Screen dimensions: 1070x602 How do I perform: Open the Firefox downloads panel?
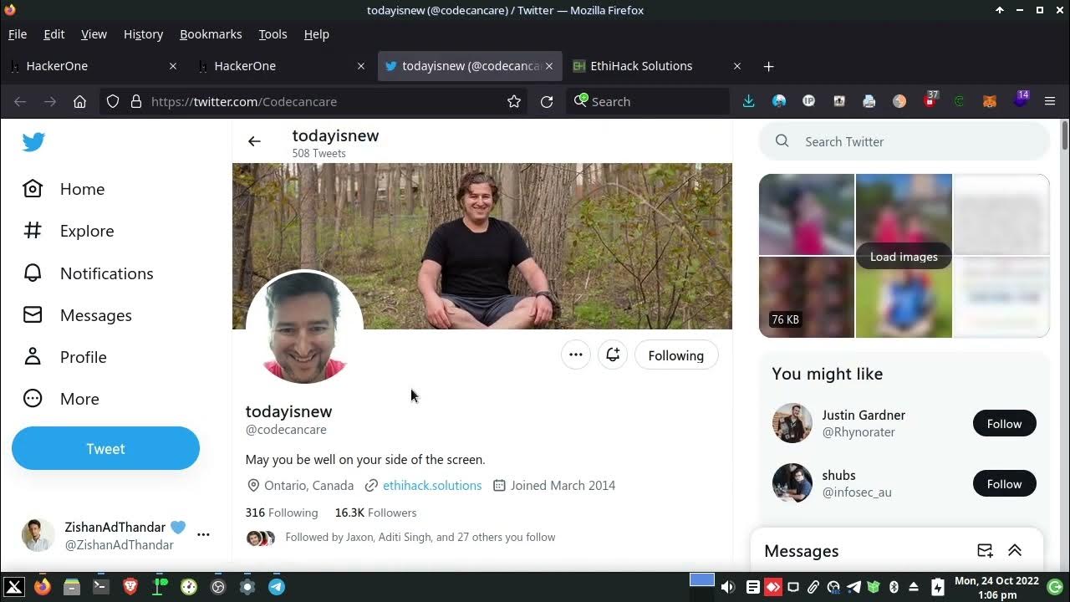pos(748,101)
